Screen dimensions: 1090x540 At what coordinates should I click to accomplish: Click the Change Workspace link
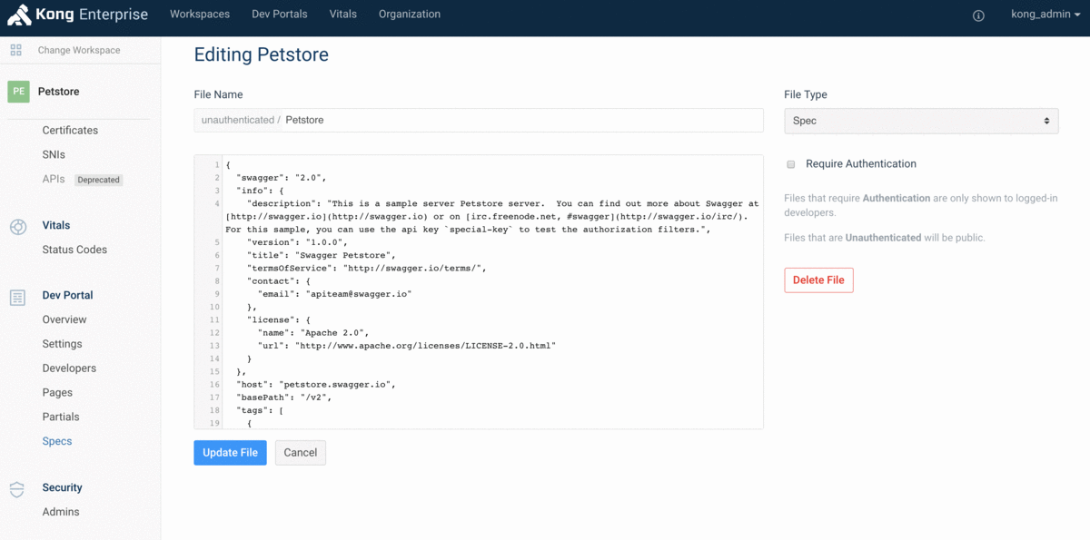point(79,50)
